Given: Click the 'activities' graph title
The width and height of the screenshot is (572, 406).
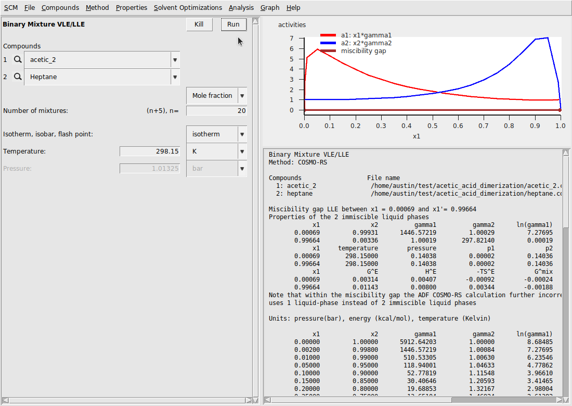Looking at the screenshot, I should coord(292,25).
